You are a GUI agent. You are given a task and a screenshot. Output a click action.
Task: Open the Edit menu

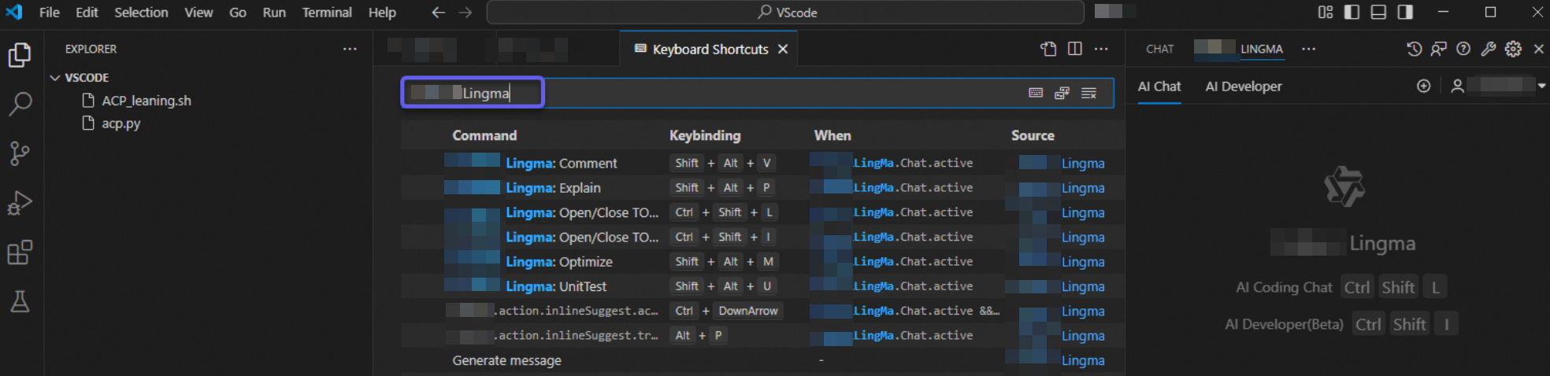(87, 13)
